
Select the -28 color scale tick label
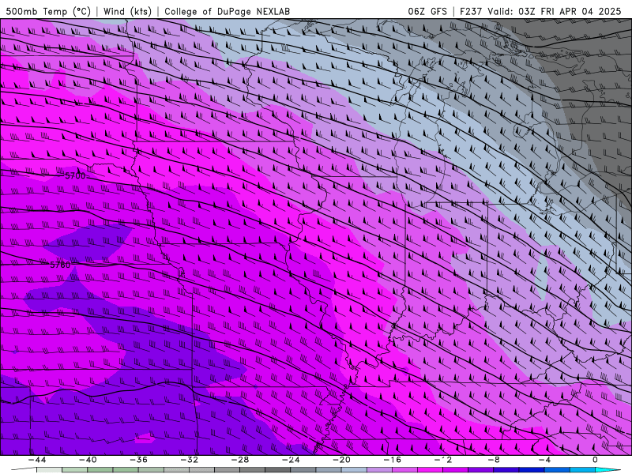coord(240,460)
